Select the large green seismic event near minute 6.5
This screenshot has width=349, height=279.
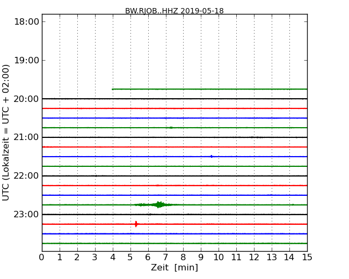click(158, 204)
